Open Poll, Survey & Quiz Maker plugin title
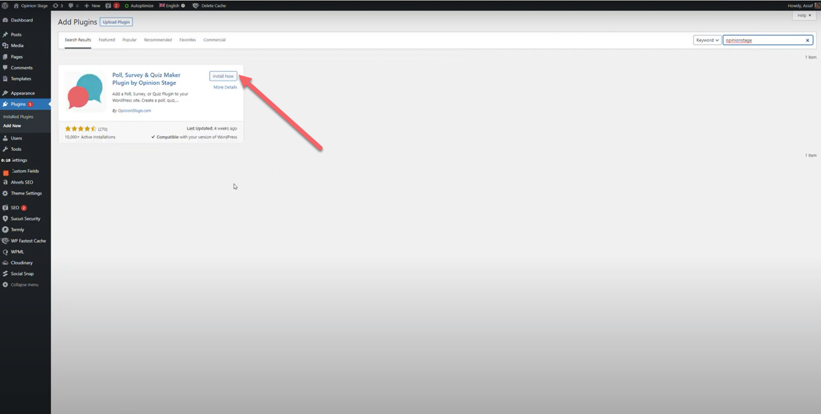 (146, 79)
